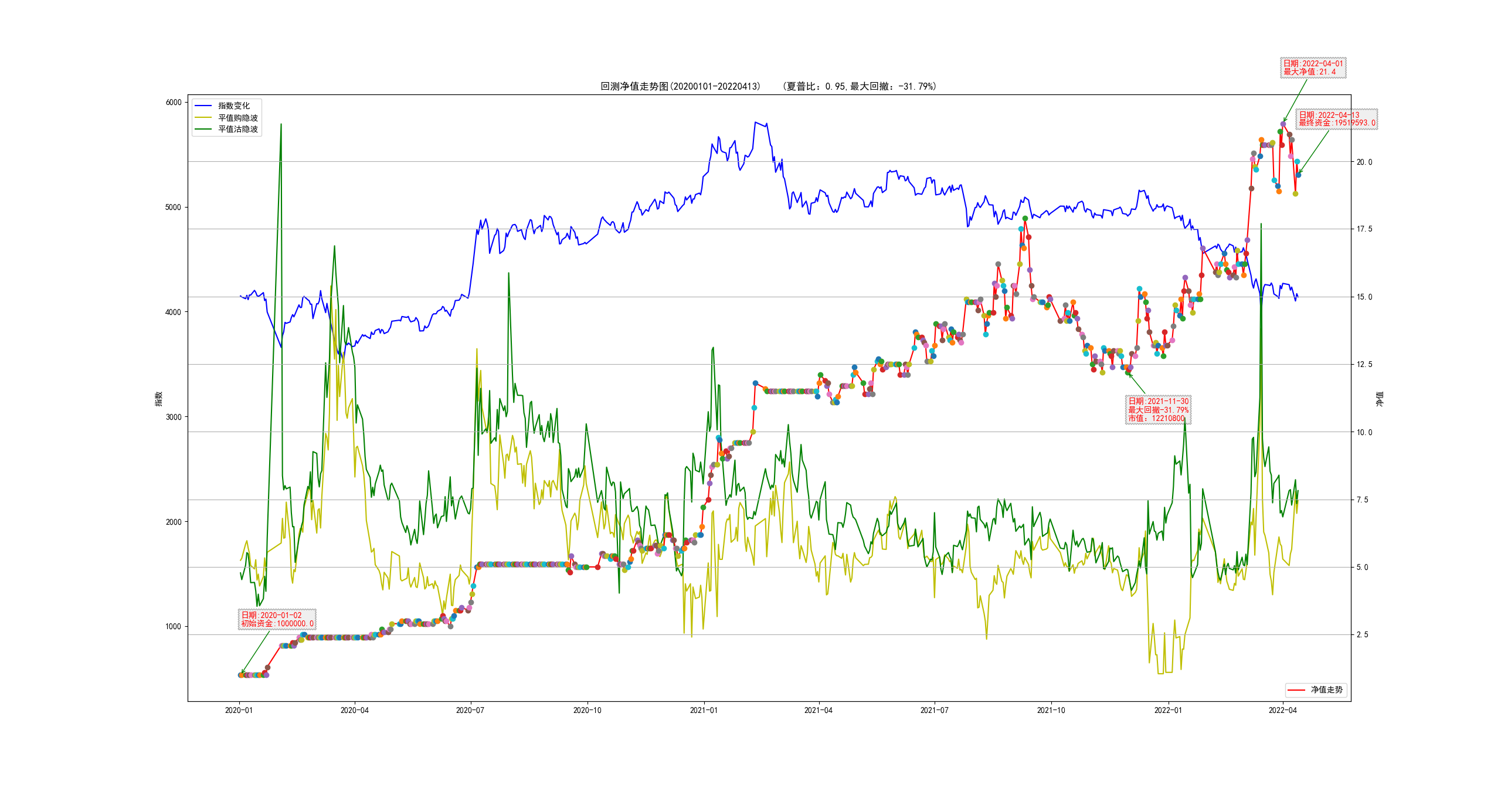Click the 2022-04-01 max net value annotation
This screenshot has width=1501, height=788.
click(1313, 67)
